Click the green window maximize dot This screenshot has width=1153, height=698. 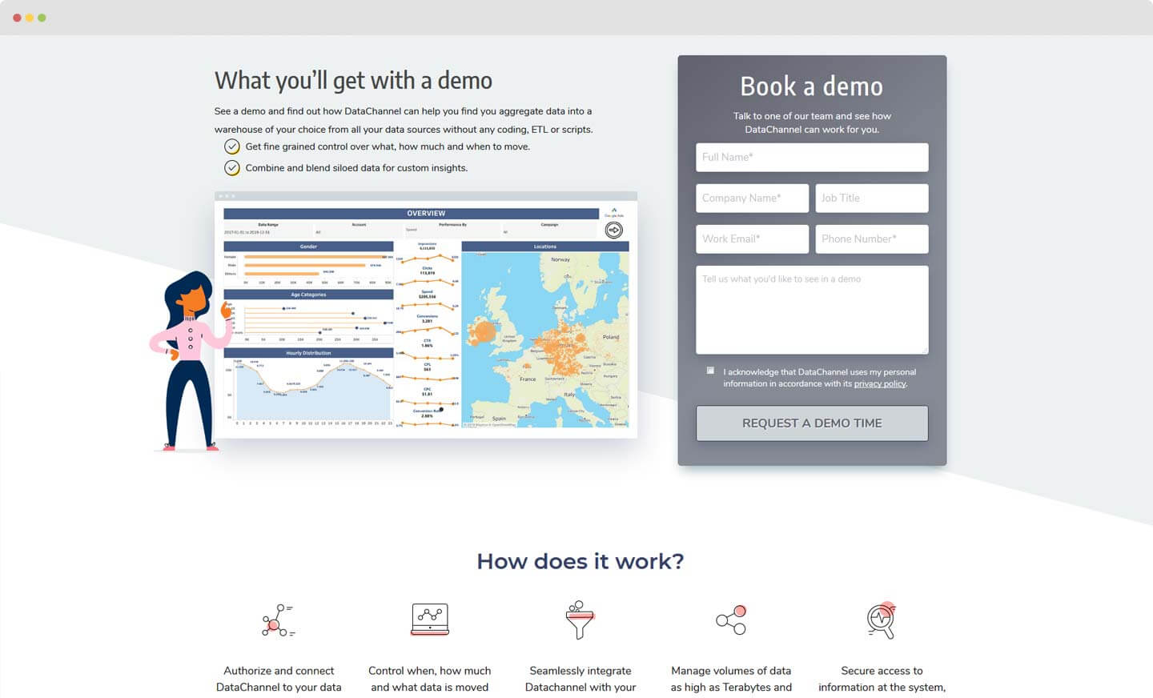(42, 18)
